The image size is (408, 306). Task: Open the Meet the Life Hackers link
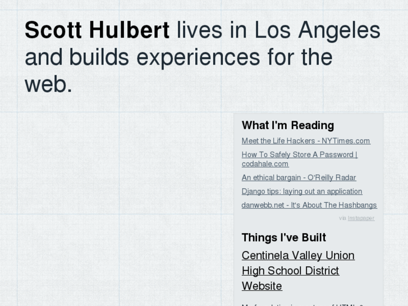point(306,141)
